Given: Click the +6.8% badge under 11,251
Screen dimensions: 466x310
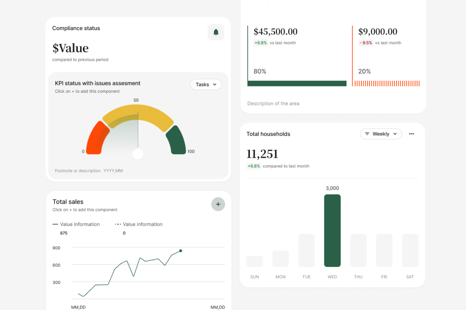Looking at the screenshot, I should coord(254,166).
